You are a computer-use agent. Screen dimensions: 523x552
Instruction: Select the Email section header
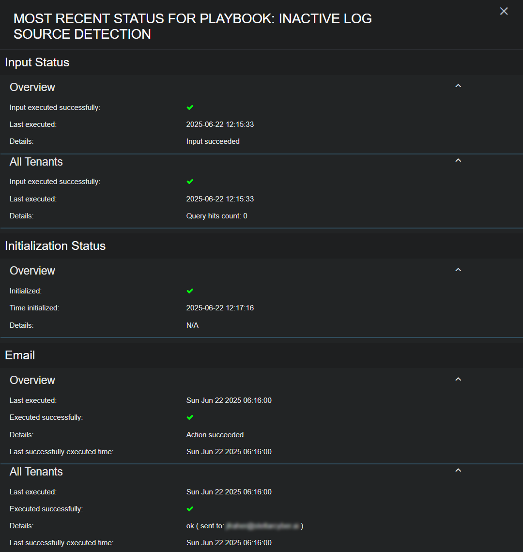point(20,355)
